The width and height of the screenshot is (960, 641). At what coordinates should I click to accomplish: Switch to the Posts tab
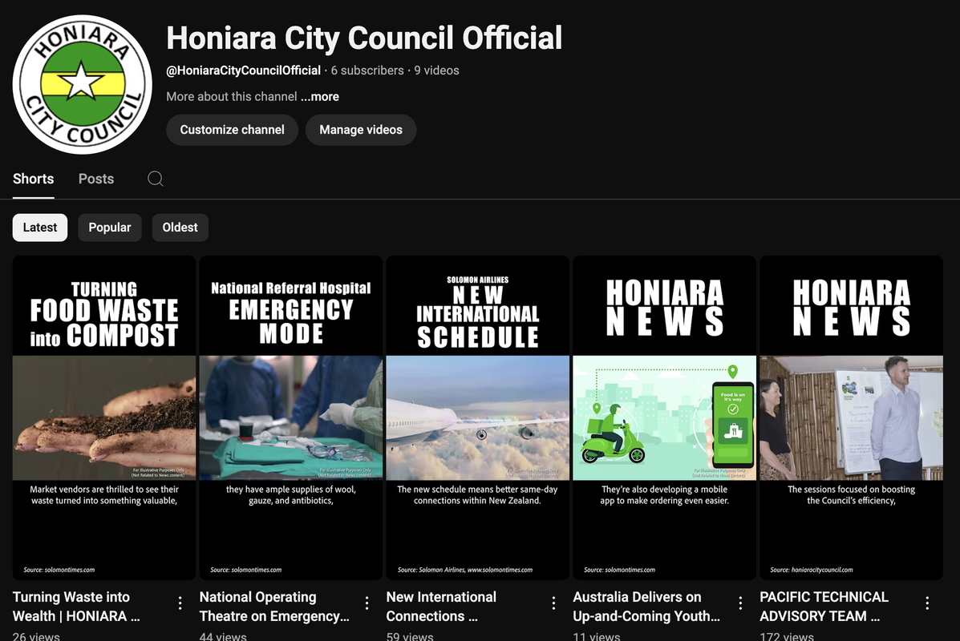point(96,179)
